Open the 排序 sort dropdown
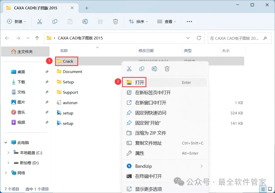The height and width of the screenshot is (193, 275). pyautogui.click(x=138, y=22)
